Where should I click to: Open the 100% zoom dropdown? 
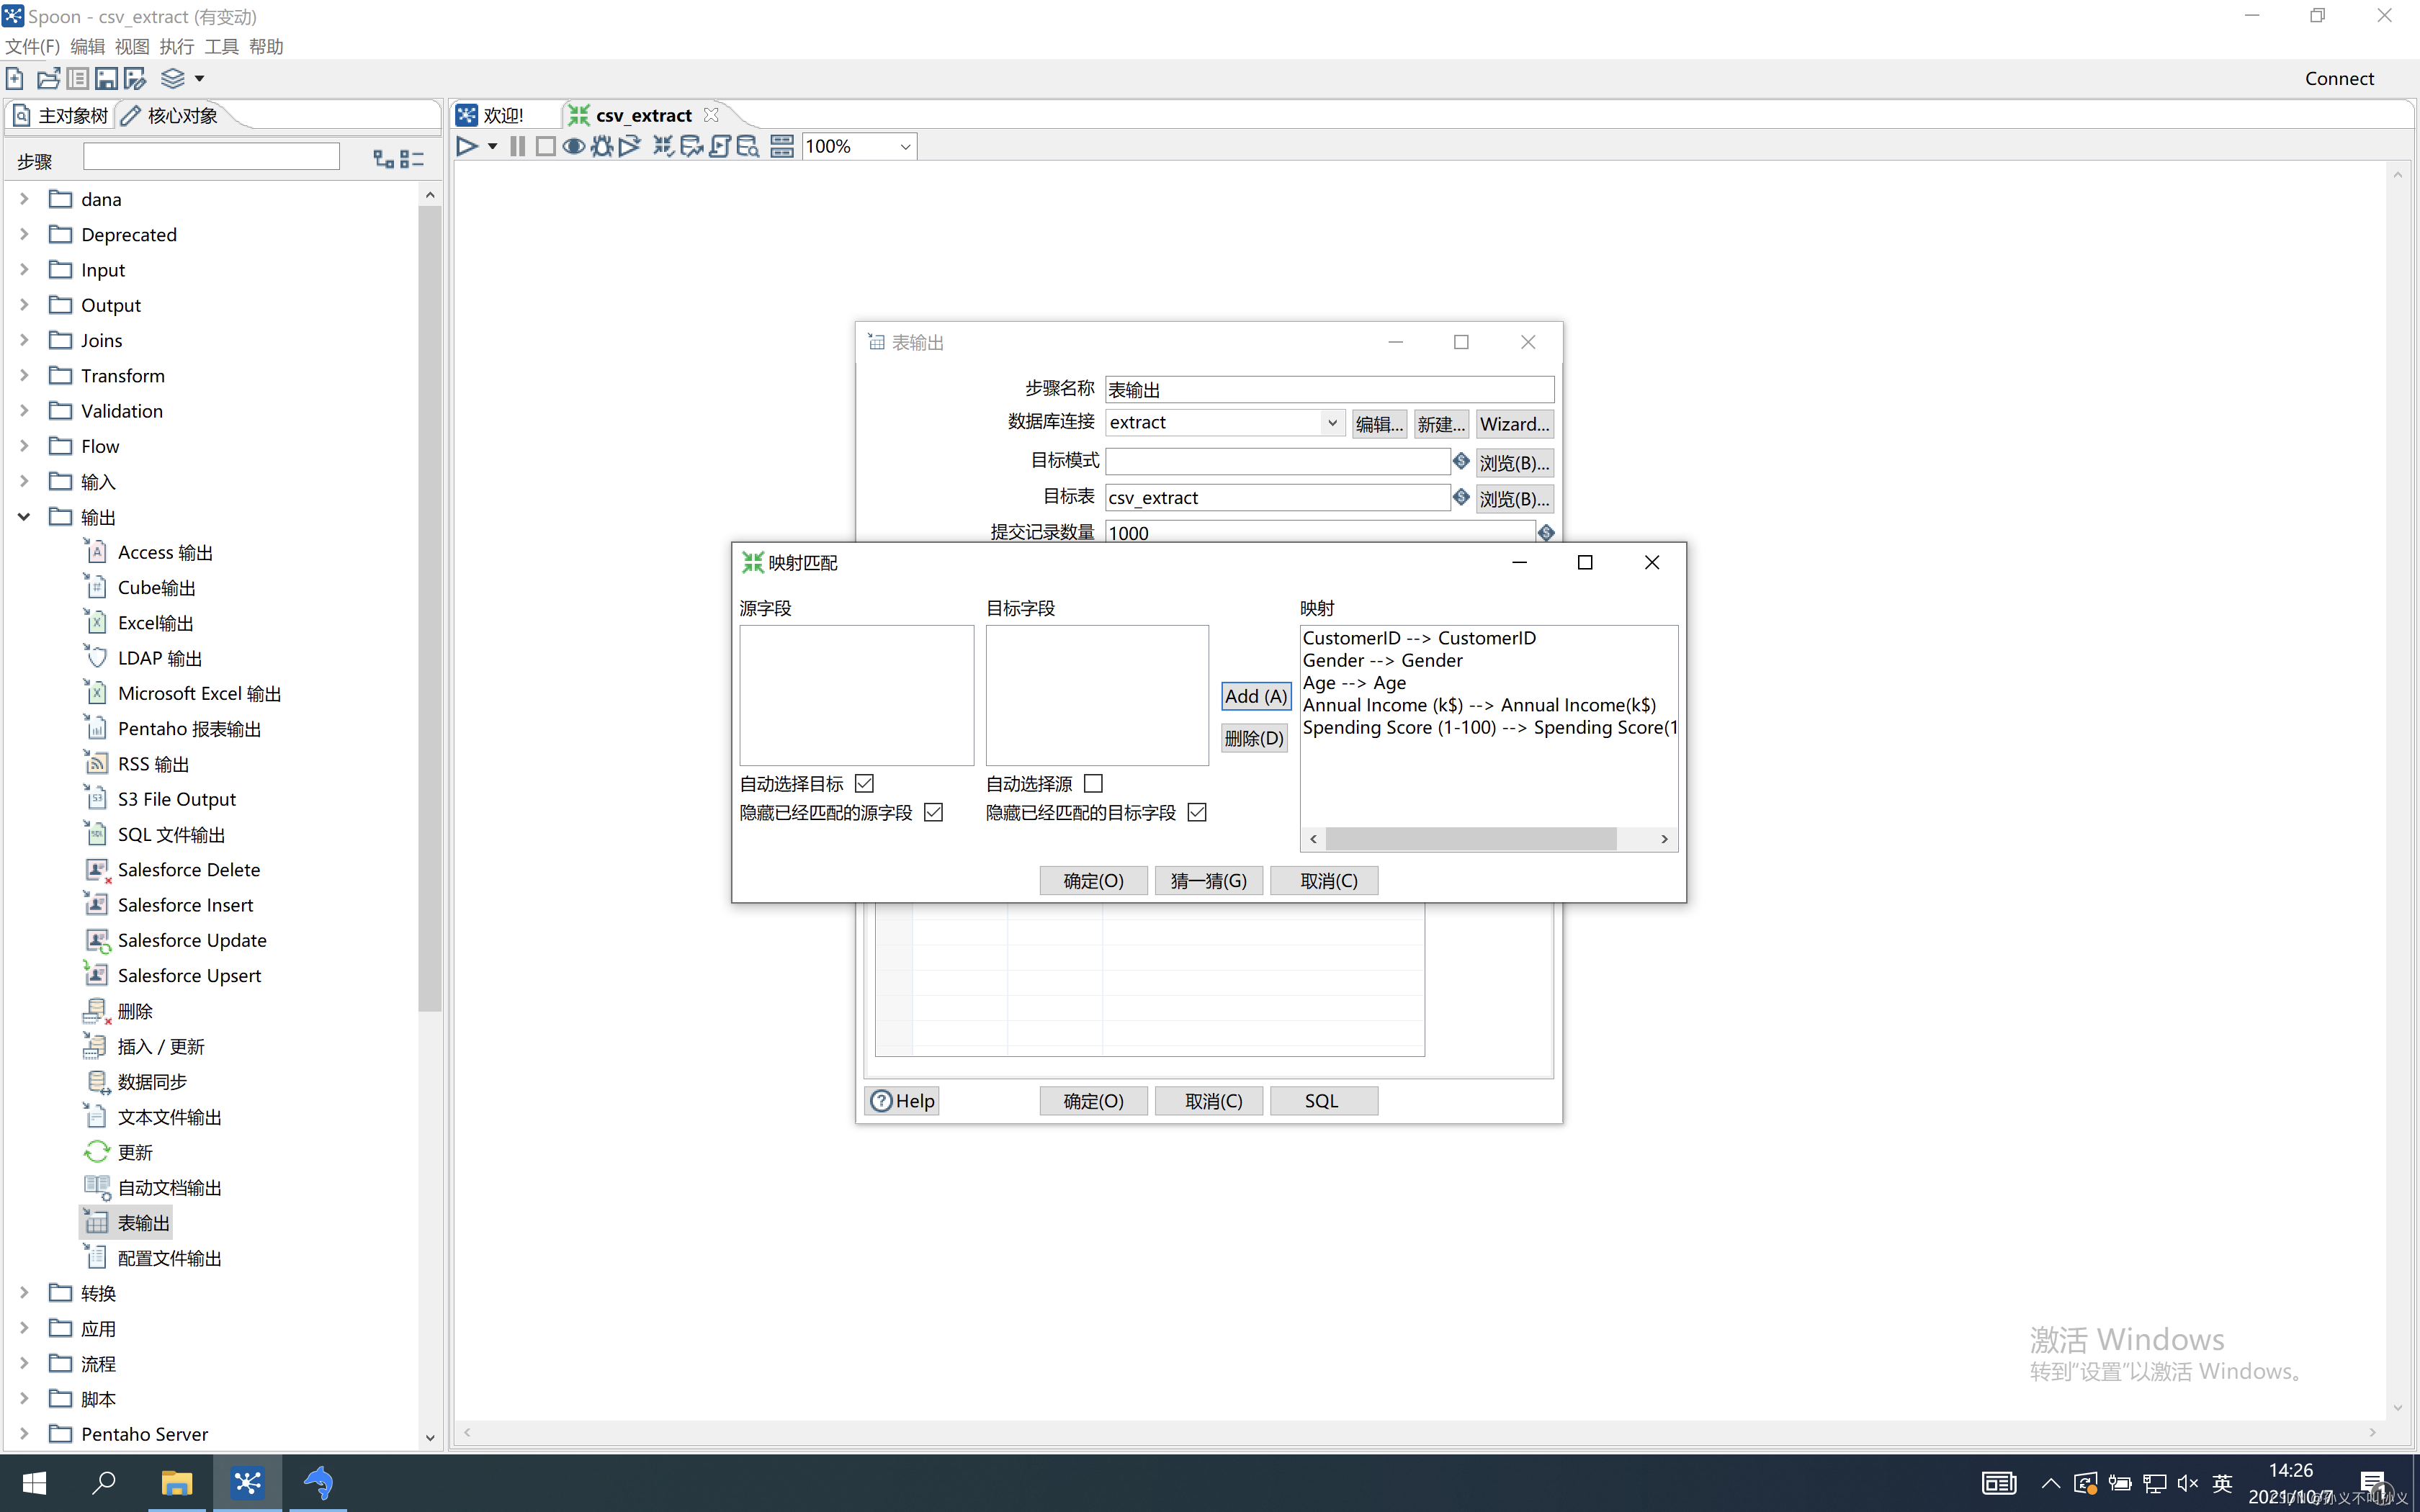[x=904, y=146]
